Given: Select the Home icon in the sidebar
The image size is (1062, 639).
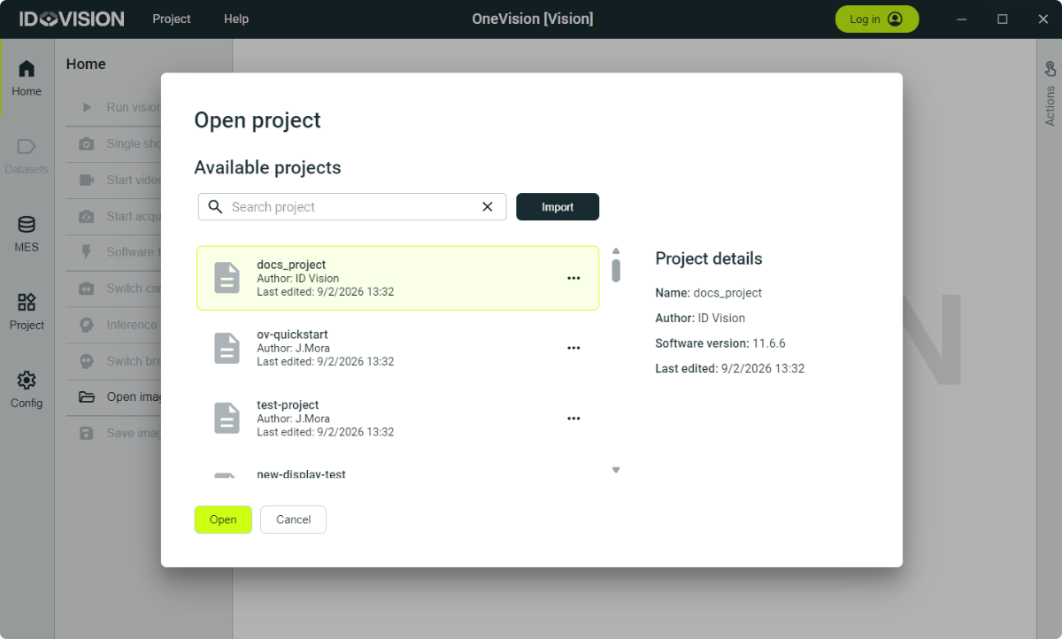Looking at the screenshot, I should [26, 75].
